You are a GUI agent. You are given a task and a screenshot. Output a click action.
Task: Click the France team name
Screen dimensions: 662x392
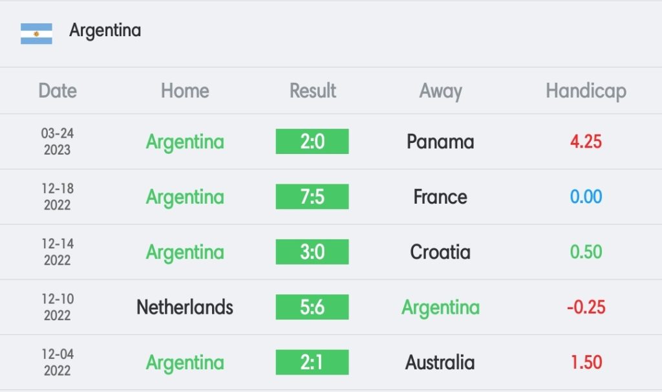440,197
